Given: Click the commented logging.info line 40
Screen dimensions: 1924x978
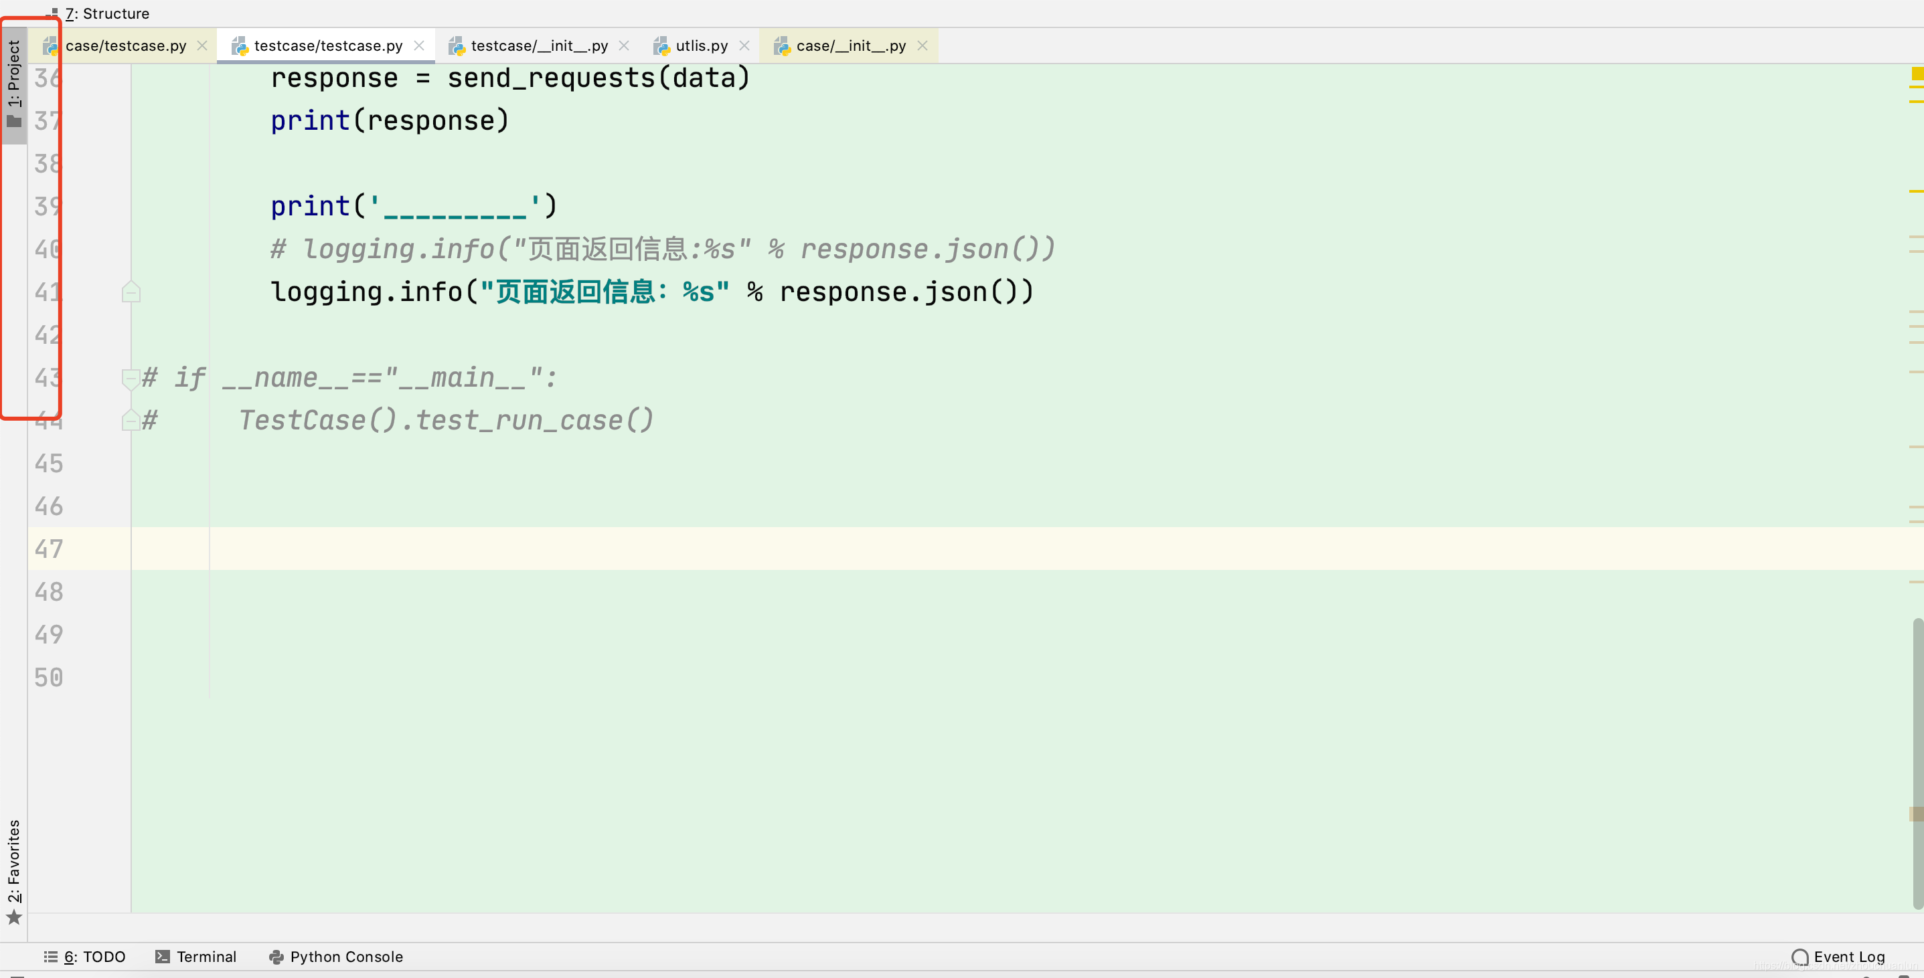Looking at the screenshot, I should pyautogui.click(x=663, y=249).
